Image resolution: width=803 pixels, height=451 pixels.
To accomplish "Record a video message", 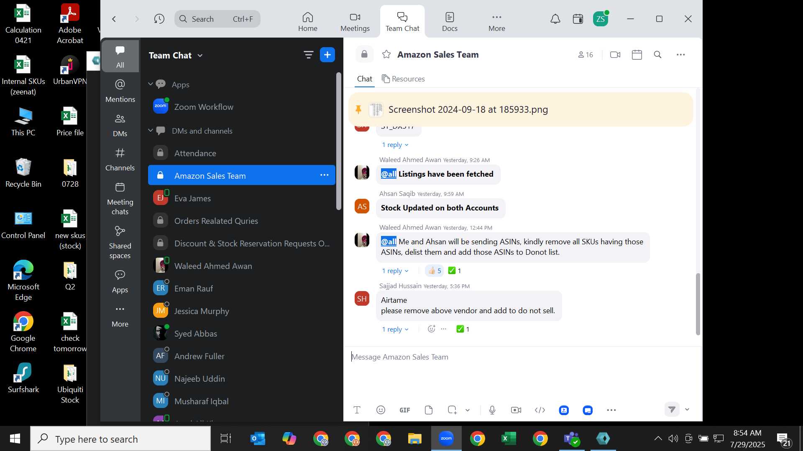I will pyautogui.click(x=516, y=410).
